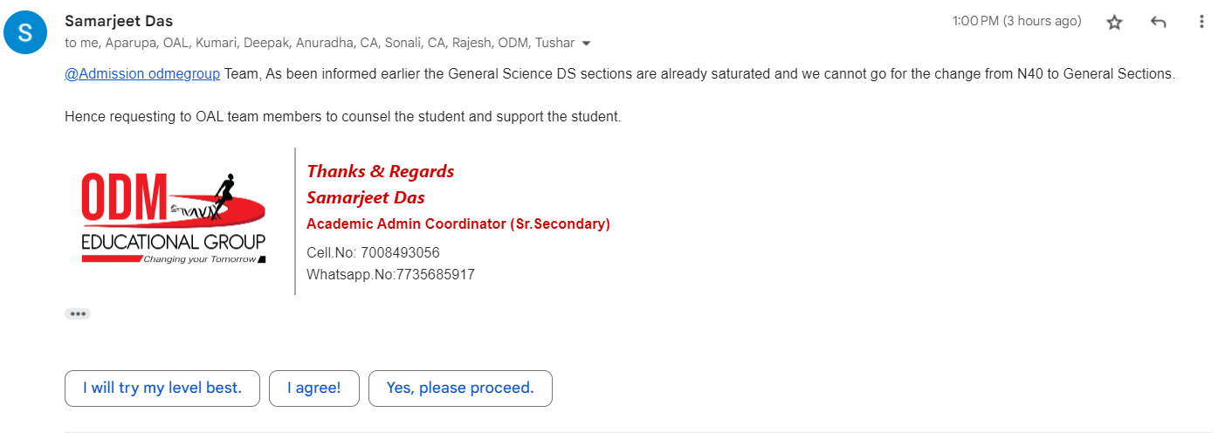Screen dimensions: 1218x440
Task: Choose 'I will try my level best.' reply
Action: pos(162,388)
